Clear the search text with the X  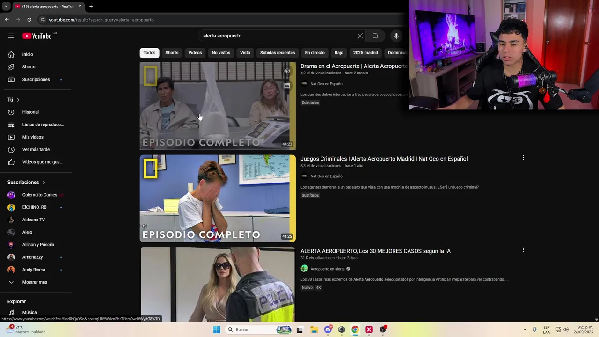click(x=360, y=36)
